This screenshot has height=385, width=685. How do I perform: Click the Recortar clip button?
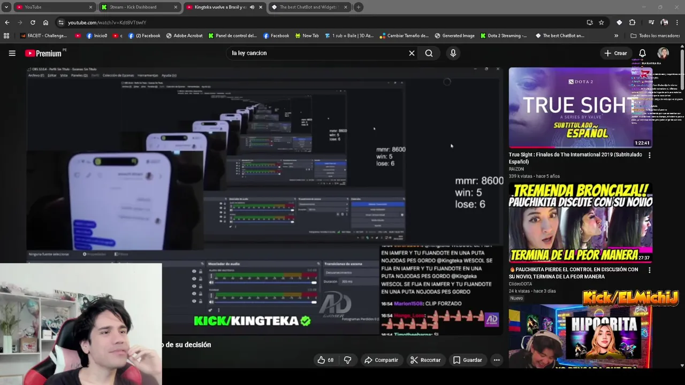(x=425, y=360)
